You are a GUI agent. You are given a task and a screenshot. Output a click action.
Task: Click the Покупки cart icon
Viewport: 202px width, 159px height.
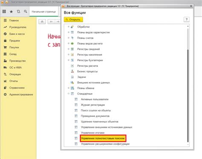5,47
